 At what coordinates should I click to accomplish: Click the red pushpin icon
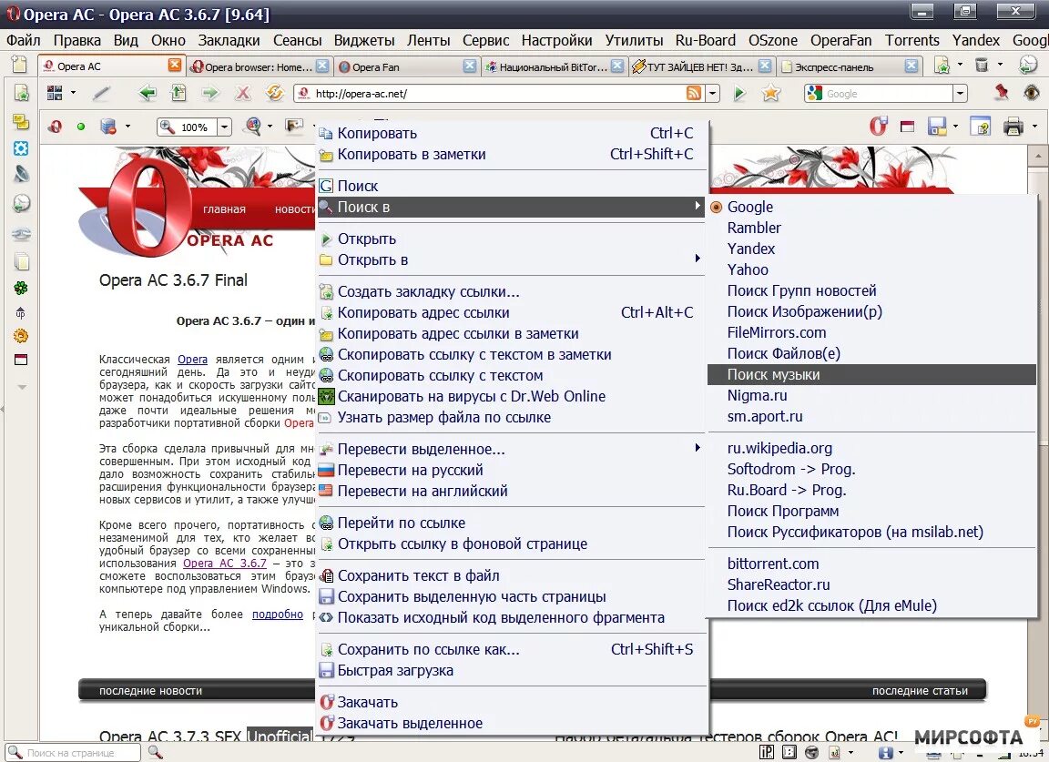tap(1002, 92)
